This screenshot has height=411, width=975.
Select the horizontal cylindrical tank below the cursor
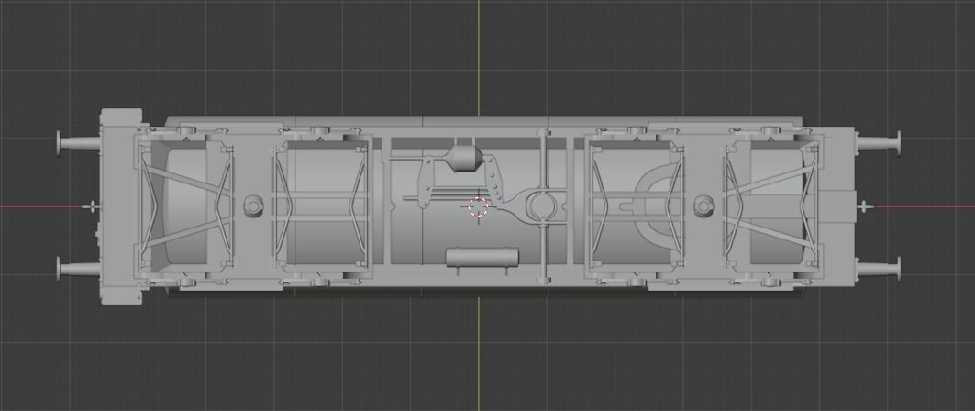click(x=482, y=258)
